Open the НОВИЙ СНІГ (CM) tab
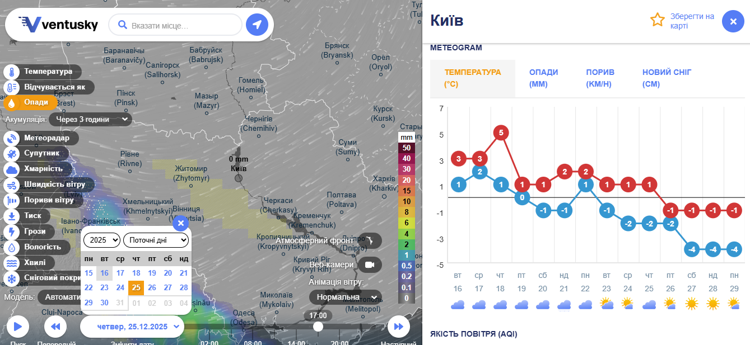Image resolution: width=750 pixels, height=345 pixels. click(667, 78)
